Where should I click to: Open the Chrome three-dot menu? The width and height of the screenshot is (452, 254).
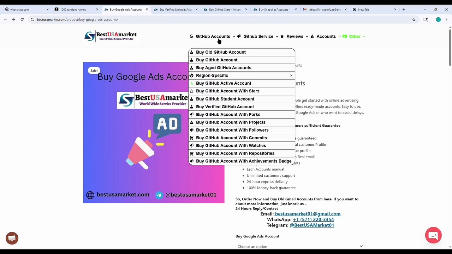447,19
